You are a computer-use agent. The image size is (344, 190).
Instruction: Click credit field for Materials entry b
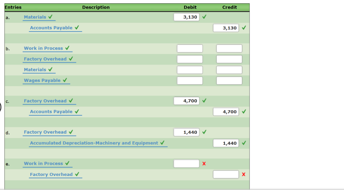(x=229, y=70)
